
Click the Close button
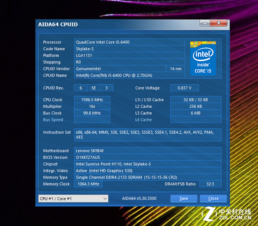213,199
